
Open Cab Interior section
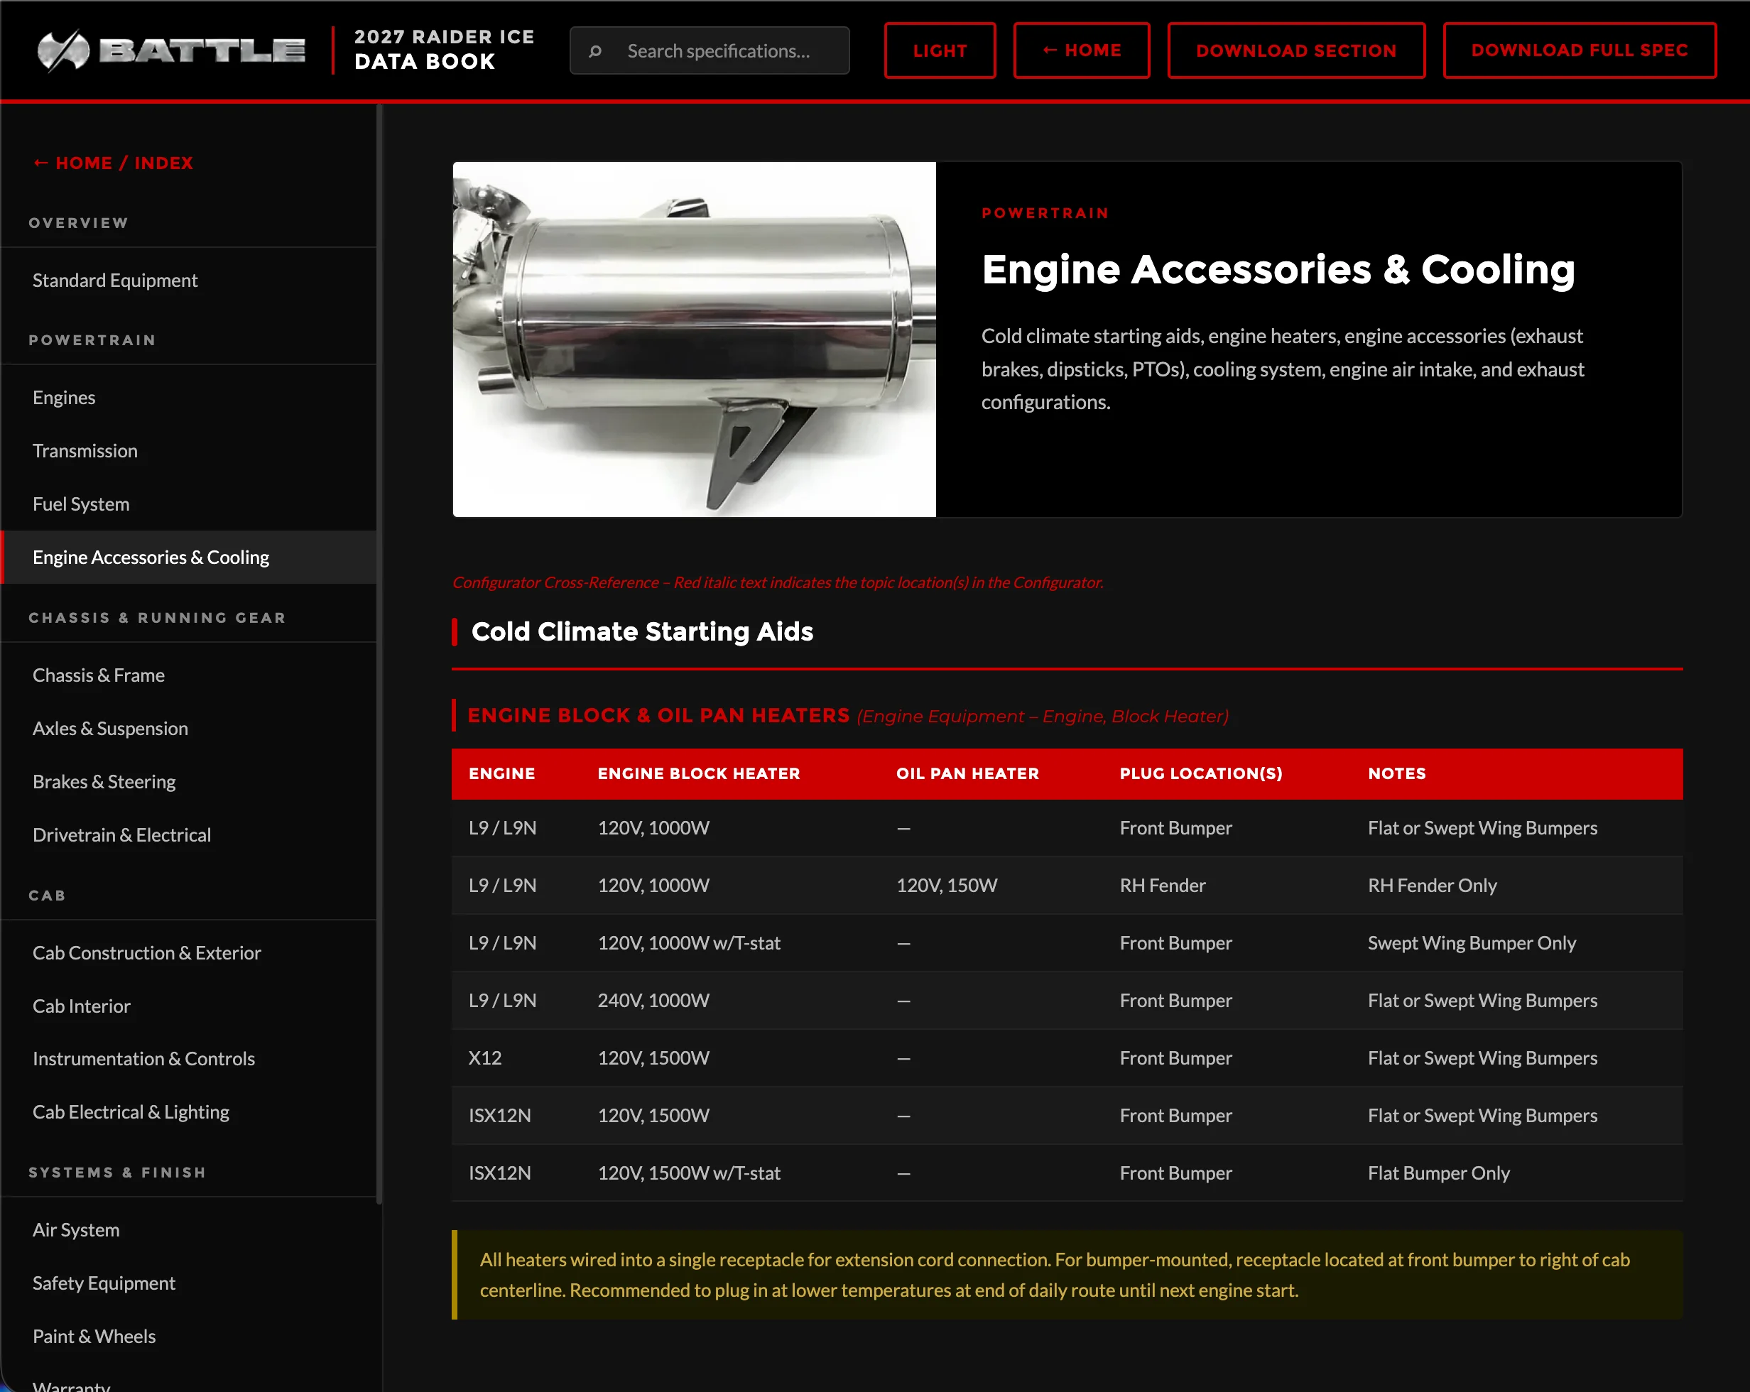(188, 1006)
